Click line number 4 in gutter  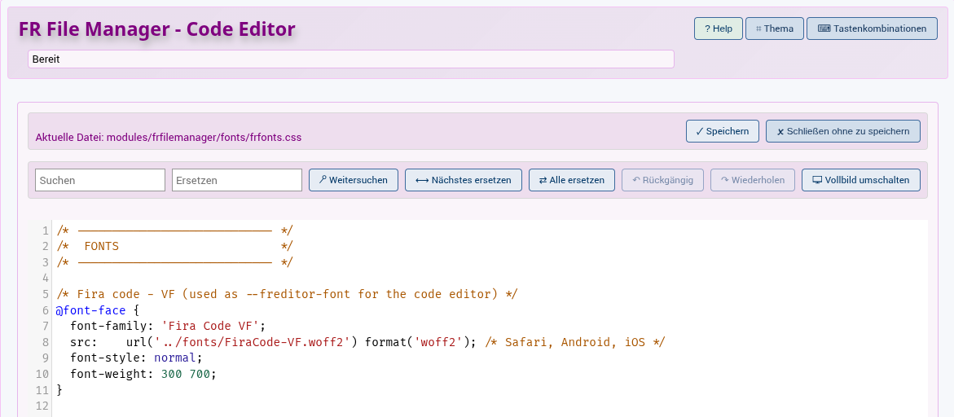click(45, 278)
